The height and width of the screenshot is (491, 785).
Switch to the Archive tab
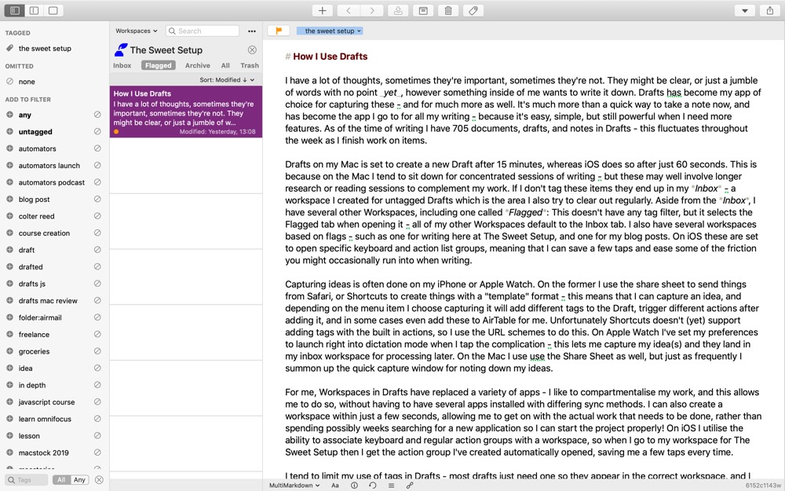point(197,66)
